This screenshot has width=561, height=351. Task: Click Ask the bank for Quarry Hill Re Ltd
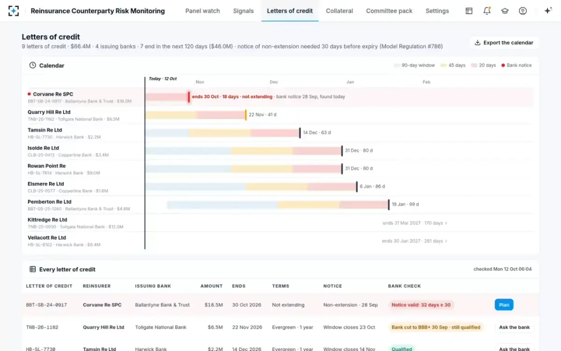tap(514, 327)
